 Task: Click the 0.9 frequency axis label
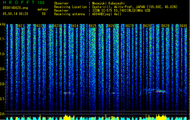(3, 69)
